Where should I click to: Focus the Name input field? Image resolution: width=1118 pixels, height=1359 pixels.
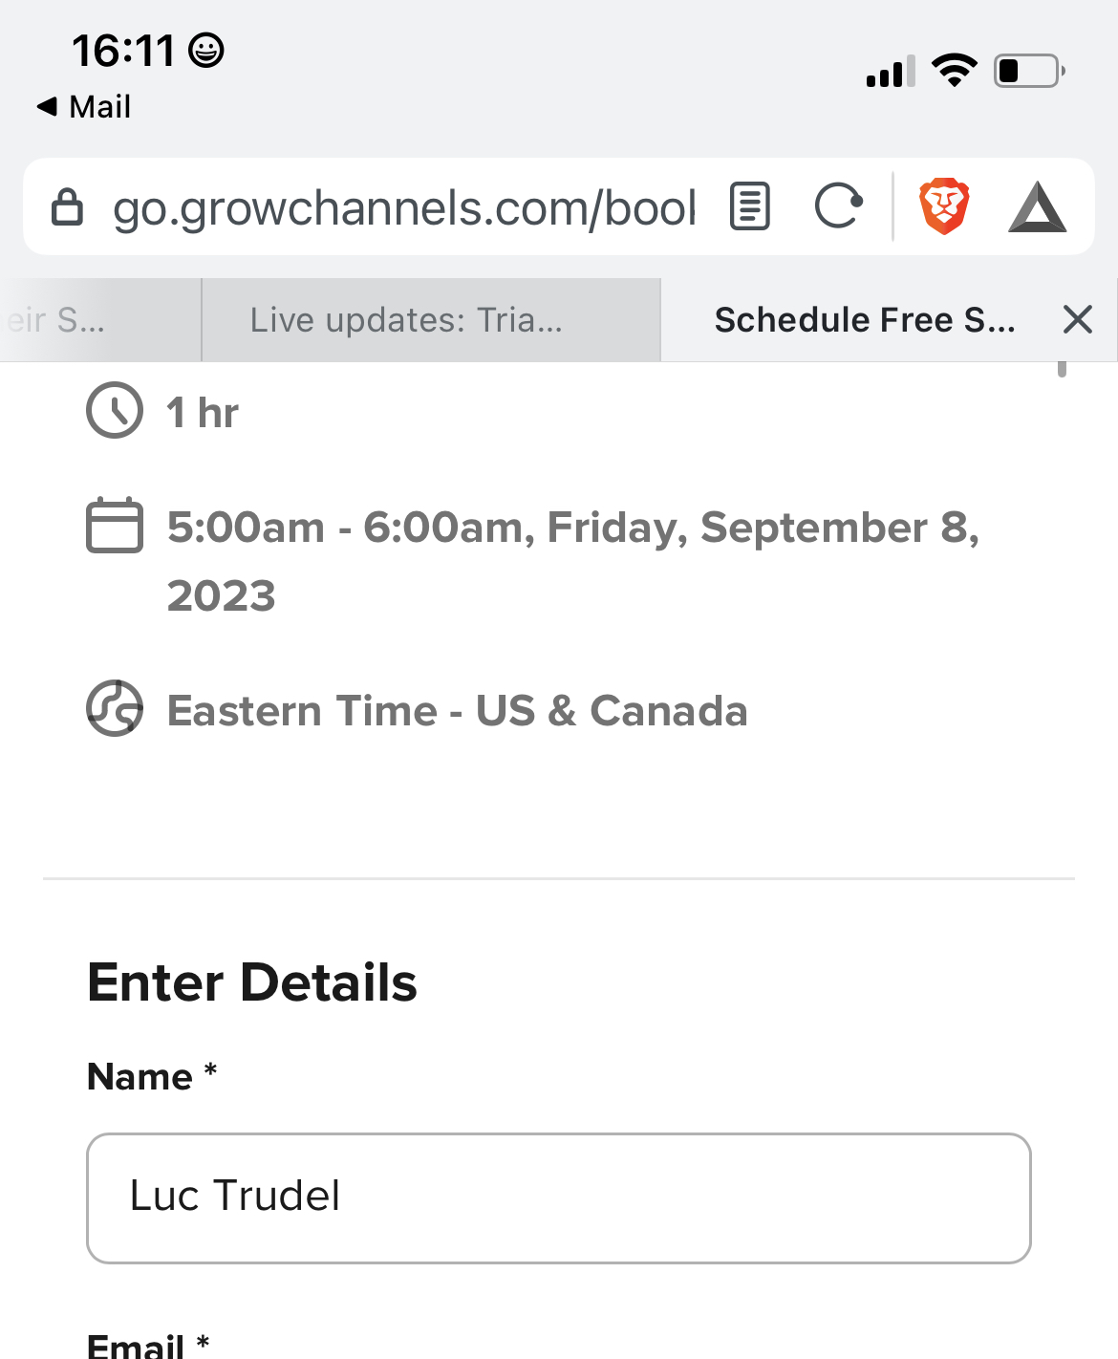point(559,1198)
